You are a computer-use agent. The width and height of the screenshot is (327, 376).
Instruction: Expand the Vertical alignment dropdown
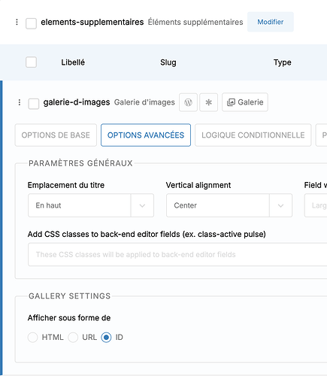tap(229, 205)
